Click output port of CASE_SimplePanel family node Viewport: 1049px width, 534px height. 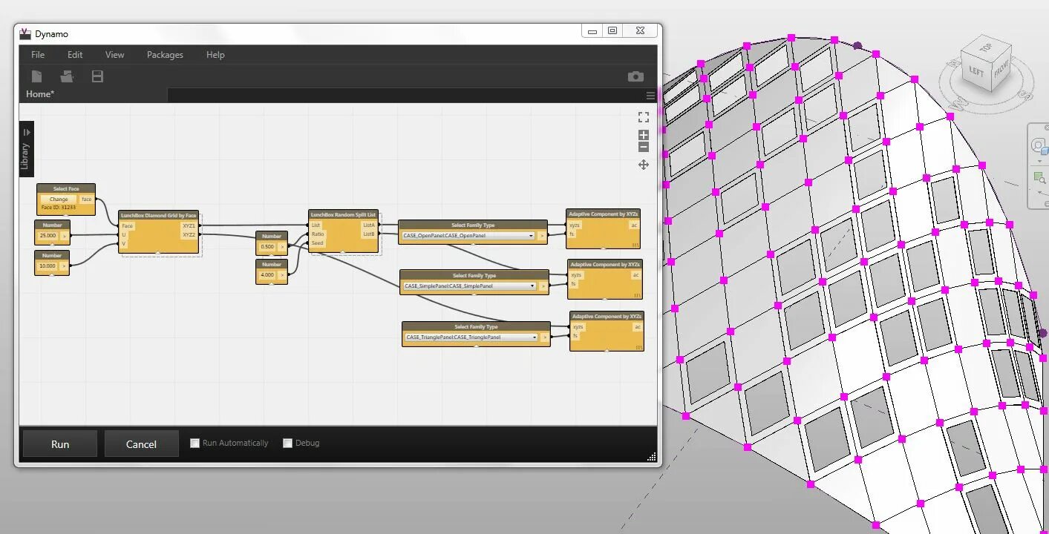pos(543,286)
